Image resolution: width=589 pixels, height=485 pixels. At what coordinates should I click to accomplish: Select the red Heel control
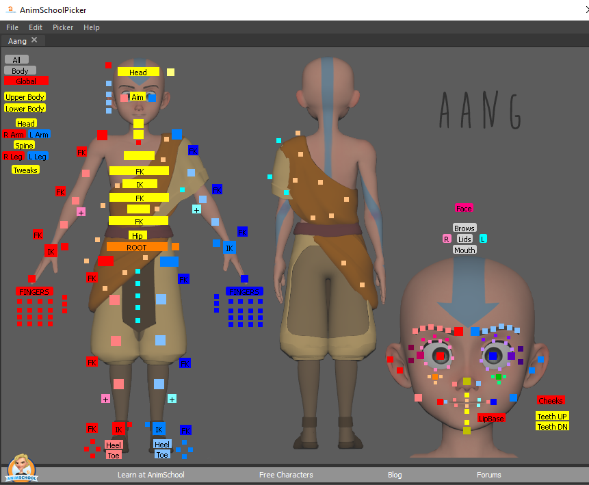pos(114,445)
